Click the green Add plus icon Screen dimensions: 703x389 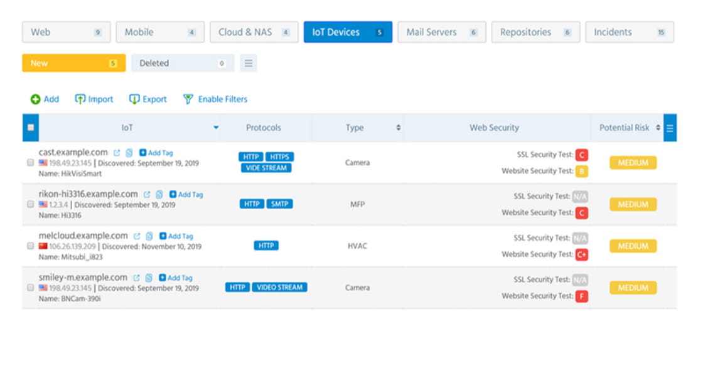click(x=36, y=99)
